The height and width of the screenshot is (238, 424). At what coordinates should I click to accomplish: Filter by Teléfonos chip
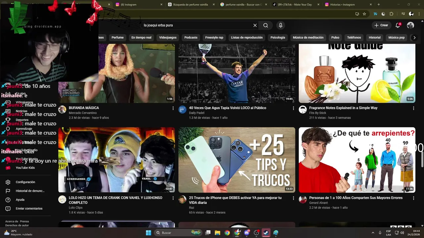(354, 37)
